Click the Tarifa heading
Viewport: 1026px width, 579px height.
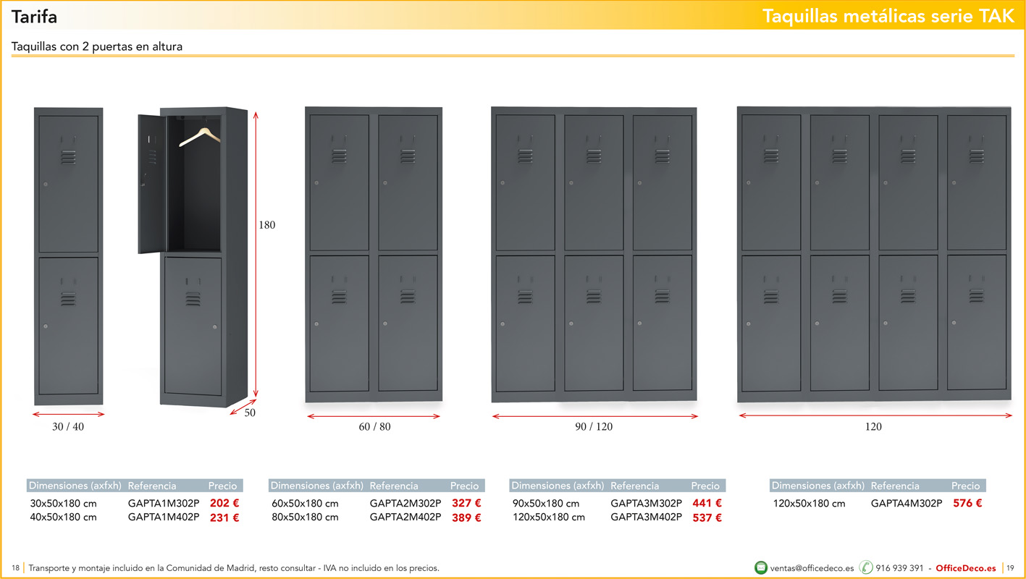pos(34,17)
